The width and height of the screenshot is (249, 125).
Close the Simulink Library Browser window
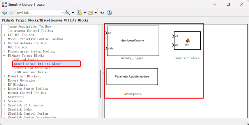242,4
